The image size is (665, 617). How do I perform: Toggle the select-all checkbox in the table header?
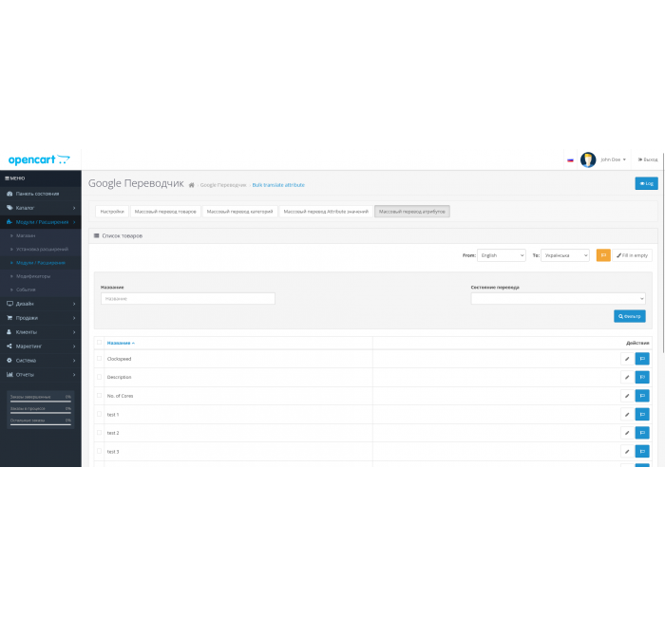pyautogui.click(x=99, y=343)
